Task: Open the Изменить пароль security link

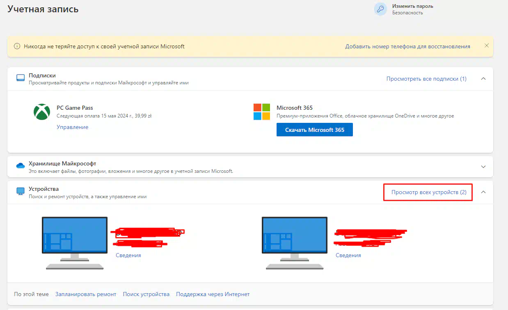Action: (x=412, y=6)
